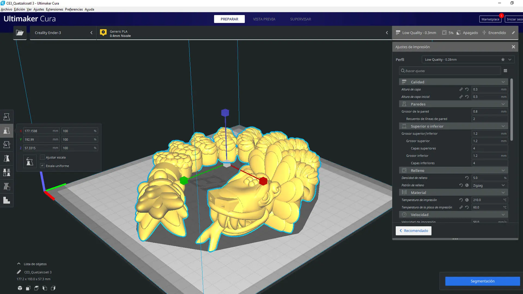Click link icon for Altura de capa
This screenshot has height=294, width=523.
click(x=461, y=89)
